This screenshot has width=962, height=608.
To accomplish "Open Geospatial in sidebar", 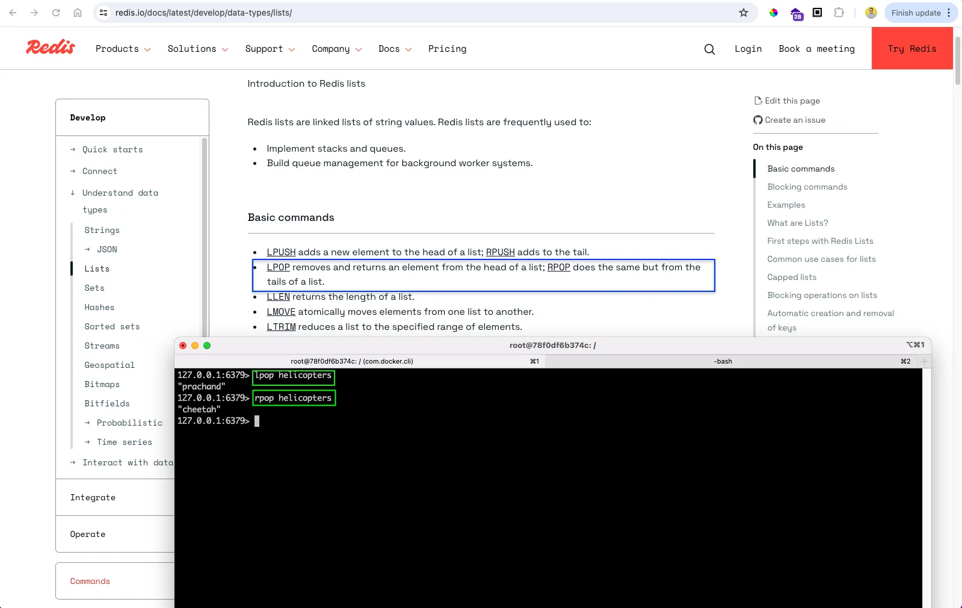I will [109, 365].
